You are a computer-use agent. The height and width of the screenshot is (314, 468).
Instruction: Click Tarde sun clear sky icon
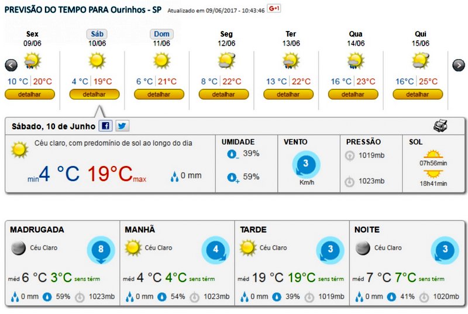click(x=247, y=248)
